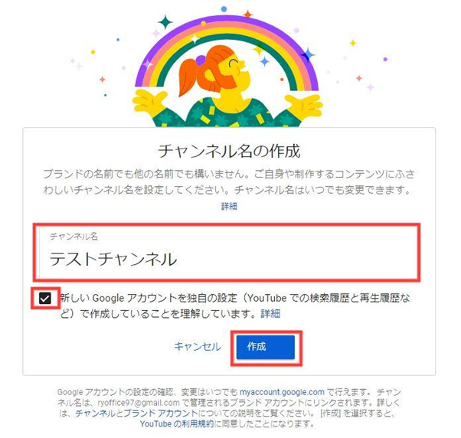
Task: Open the YouTube の利用規約 link
Action: 177,423
